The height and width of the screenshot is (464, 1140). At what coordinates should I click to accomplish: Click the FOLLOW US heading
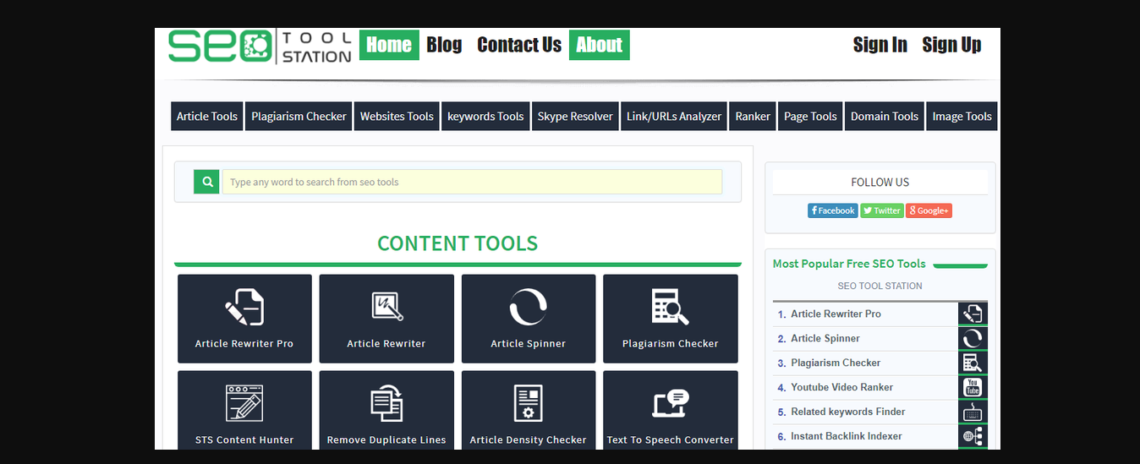(880, 182)
